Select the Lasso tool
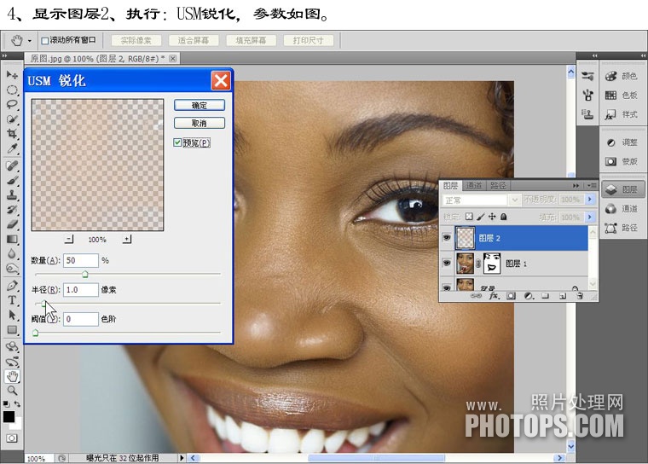Viewport: 648px width, 464px height. coord(12,104)
